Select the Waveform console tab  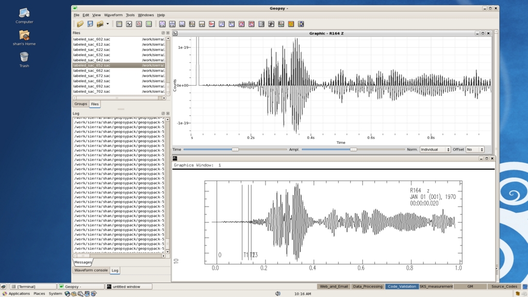point(91,270)
